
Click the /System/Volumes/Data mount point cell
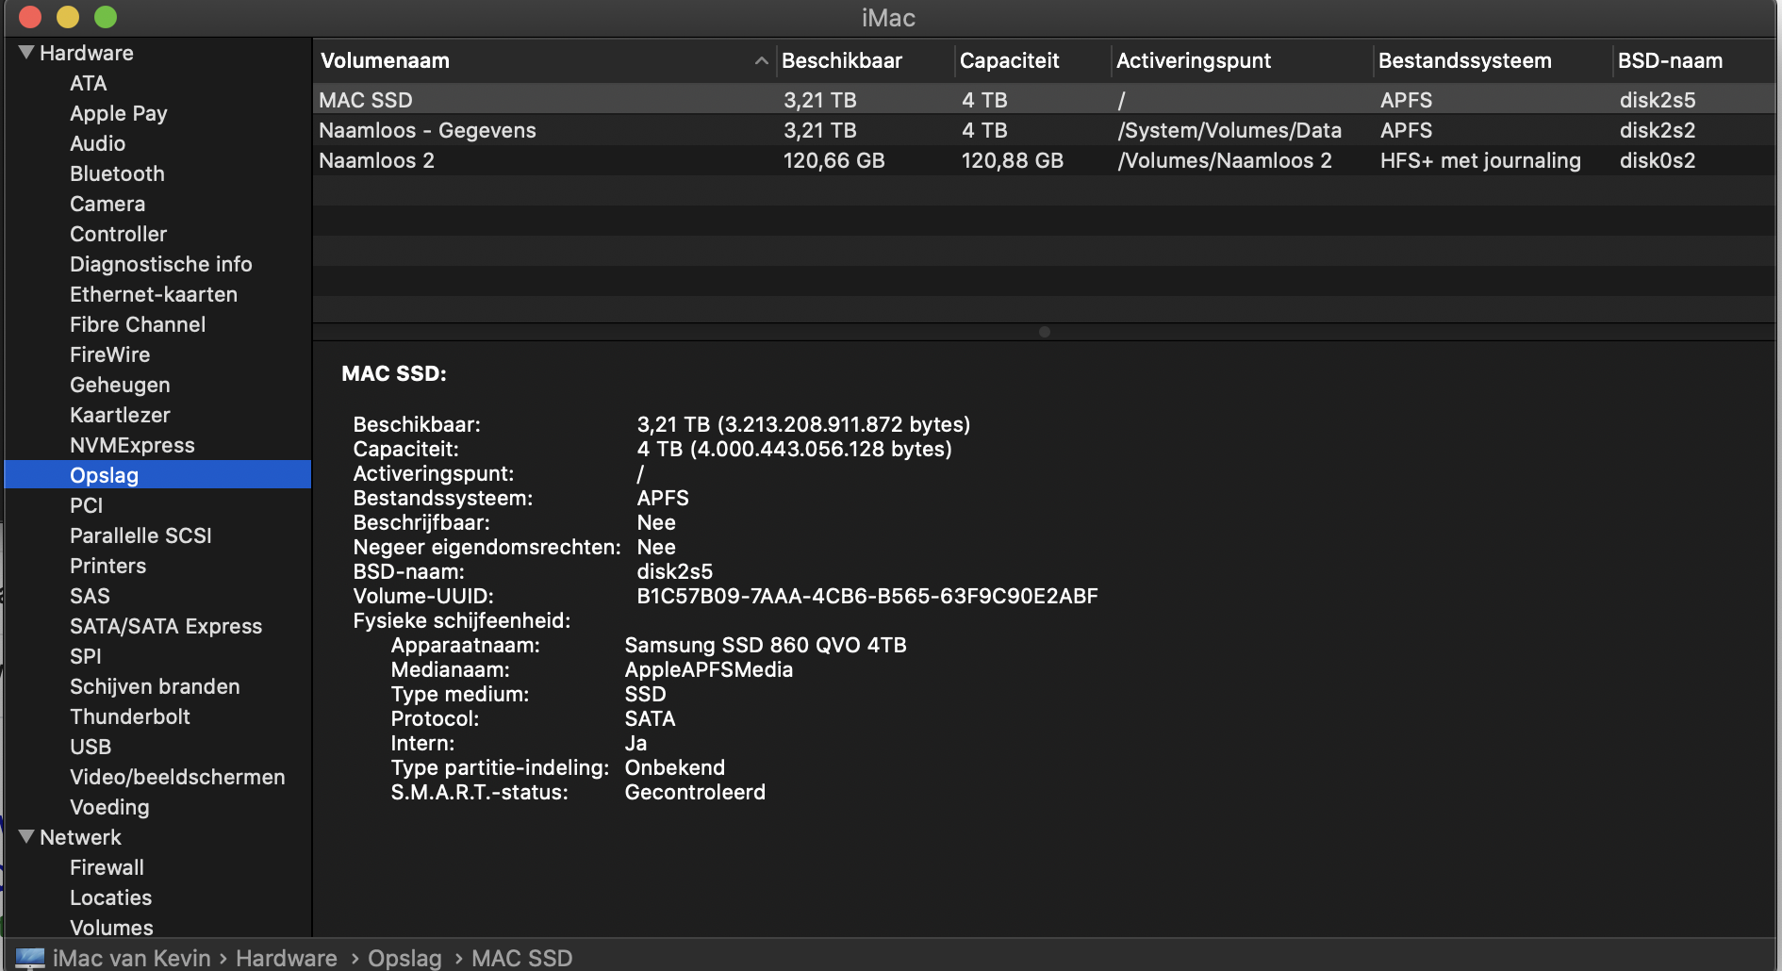click(x=1229, y=130)
